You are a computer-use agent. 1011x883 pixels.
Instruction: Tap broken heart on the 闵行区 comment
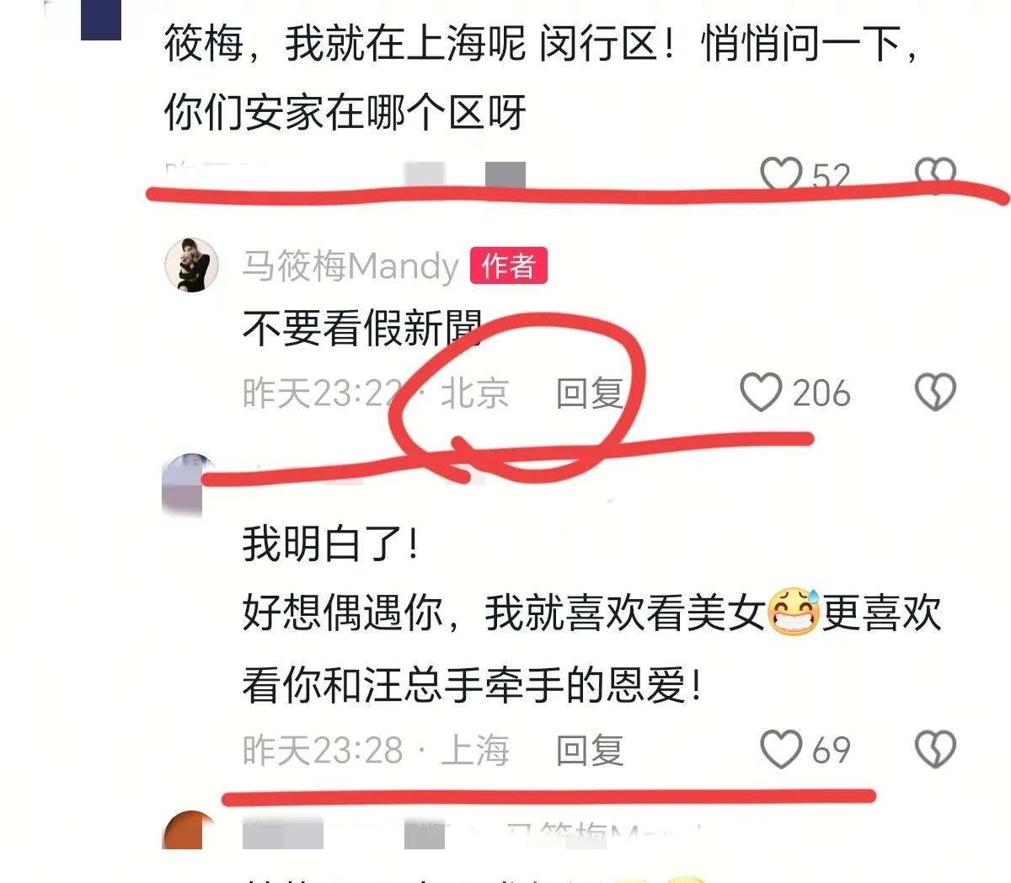(x=936, y=174)
